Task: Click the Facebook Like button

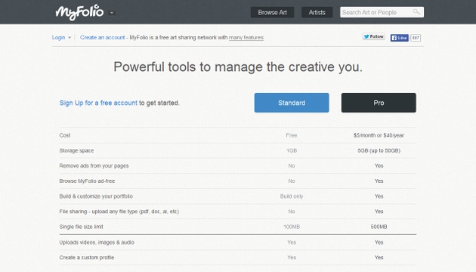Action: (399, 38)
